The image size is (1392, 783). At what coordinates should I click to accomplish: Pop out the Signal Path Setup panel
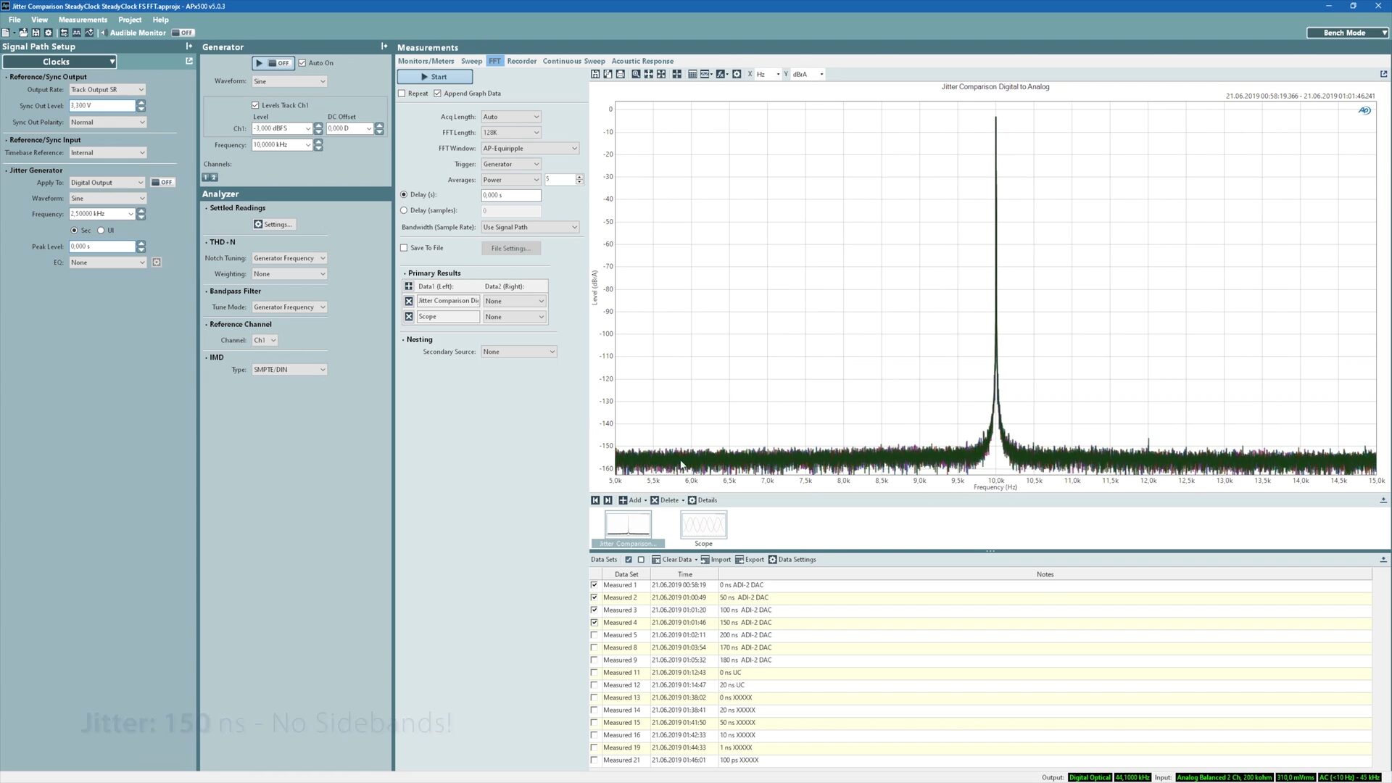[189, 62]
